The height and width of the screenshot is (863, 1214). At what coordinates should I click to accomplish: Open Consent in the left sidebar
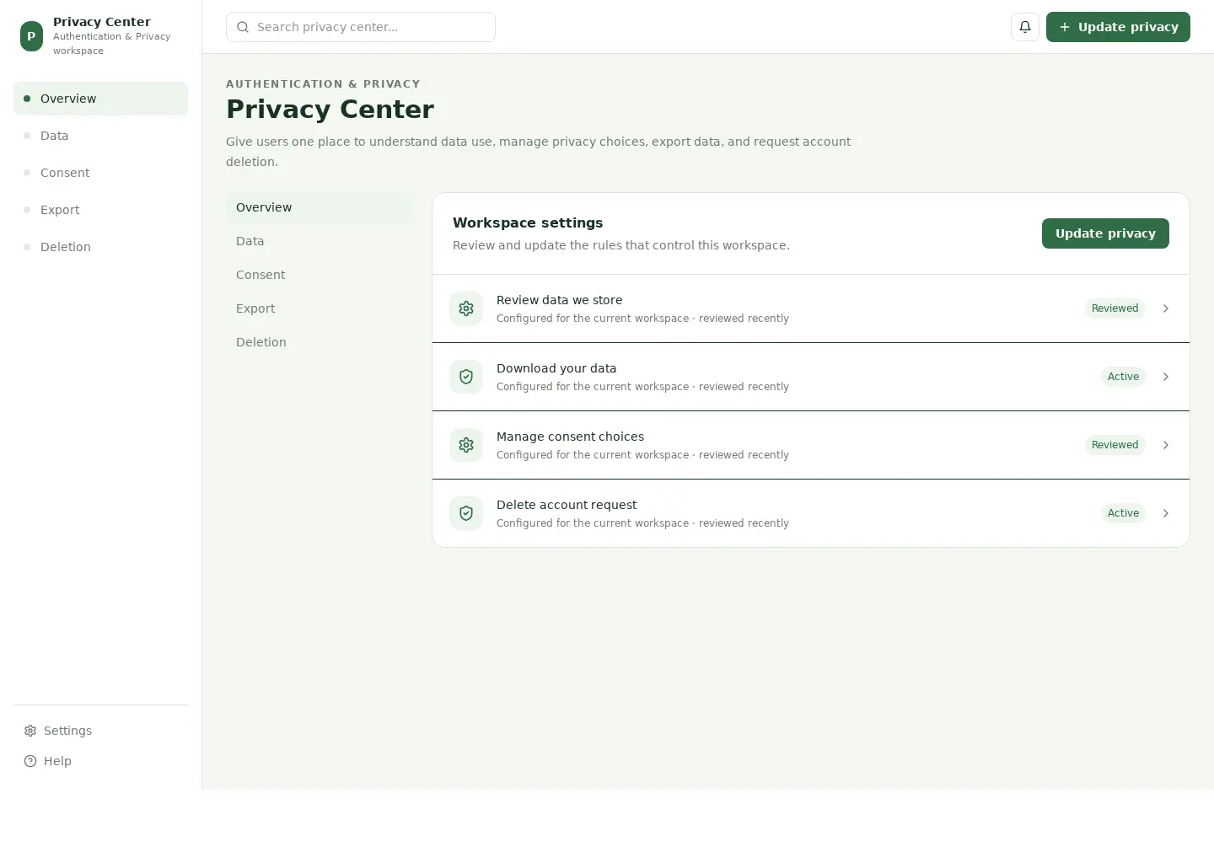pyautogui.click(x=100, y=173)
